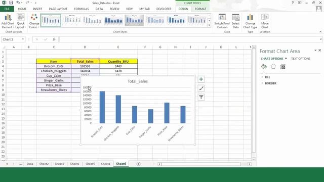This screenshot has width=324, height=182.
Task: Expand the formula bar arrow
Action: (320, 39)
